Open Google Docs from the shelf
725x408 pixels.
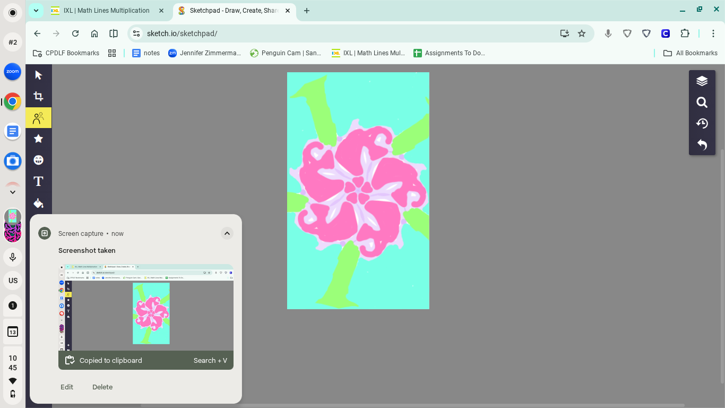[x=13, y=131]
